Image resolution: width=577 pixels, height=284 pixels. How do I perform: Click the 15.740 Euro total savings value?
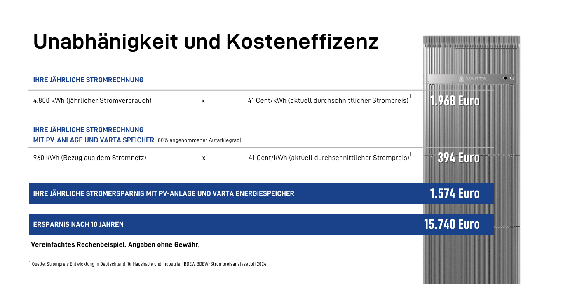452,224
